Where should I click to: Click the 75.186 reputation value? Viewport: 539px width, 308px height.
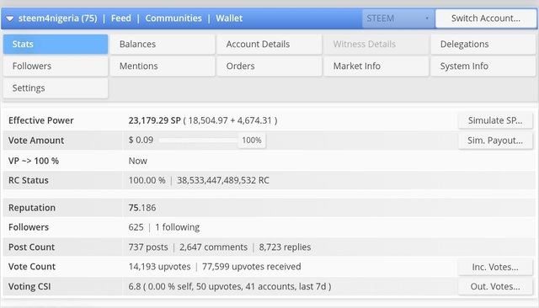142,208
